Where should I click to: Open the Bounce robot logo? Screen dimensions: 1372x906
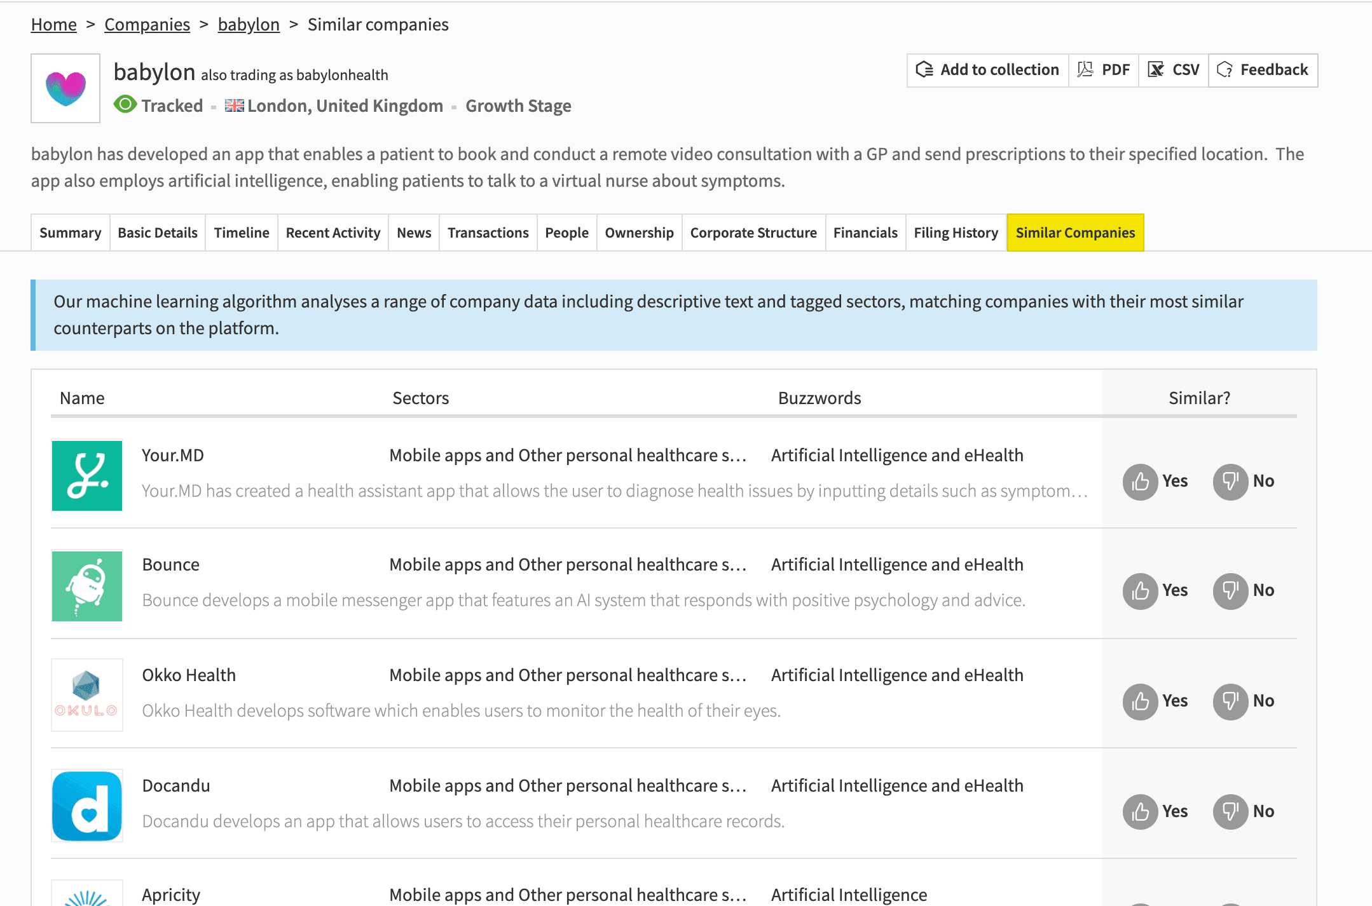[87, 586]
